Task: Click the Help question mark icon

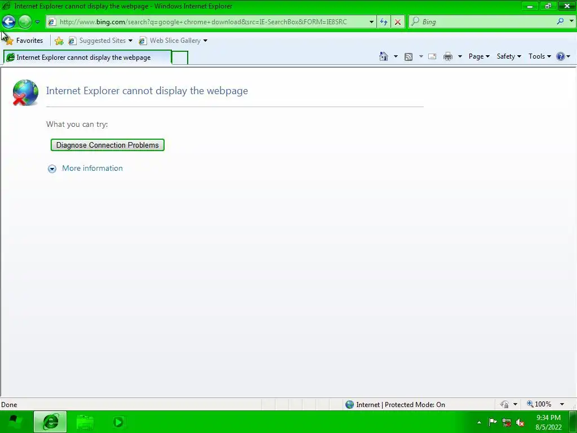Action: [561, 56]
